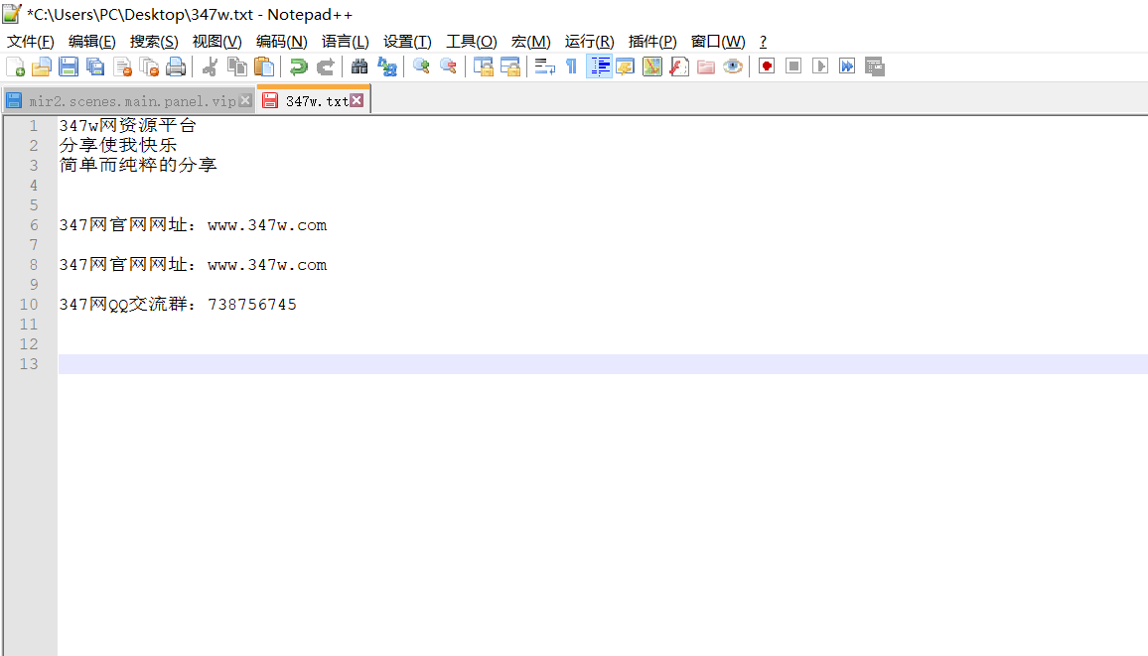
Task: Close all documents using the toolbar Close All icon
Action: 149,66
